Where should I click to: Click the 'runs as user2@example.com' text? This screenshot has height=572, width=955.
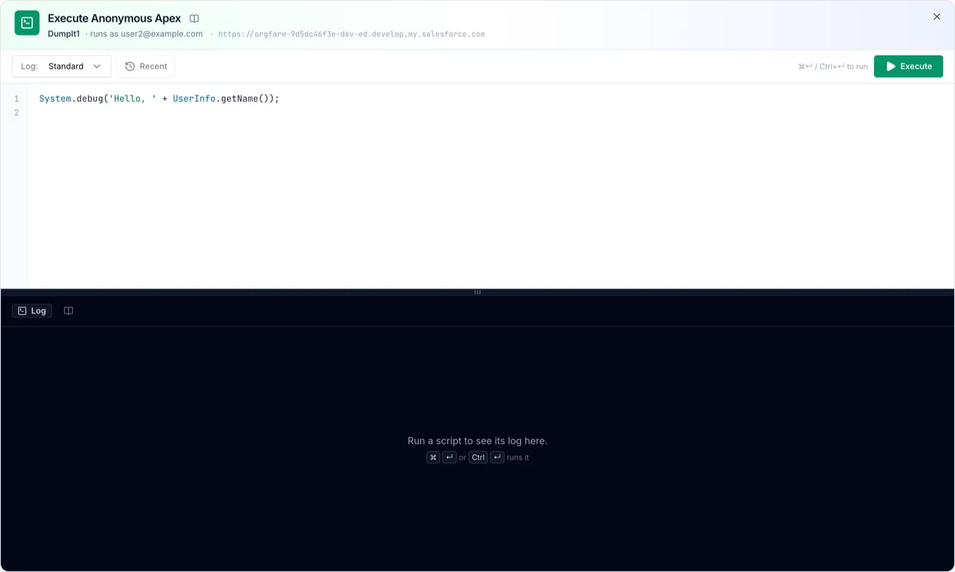point(146,34)
